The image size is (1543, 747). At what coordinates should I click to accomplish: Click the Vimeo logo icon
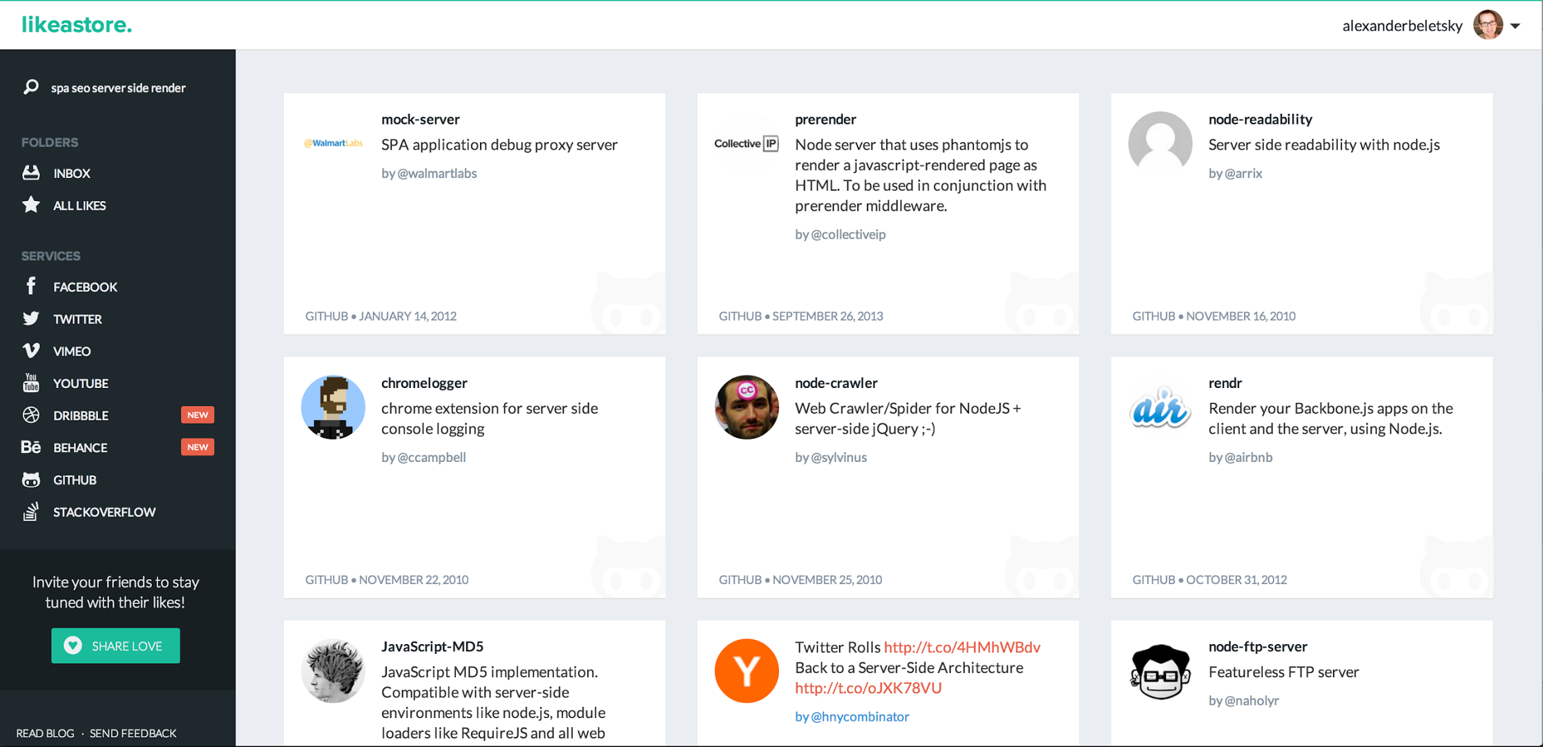[30, 351]
